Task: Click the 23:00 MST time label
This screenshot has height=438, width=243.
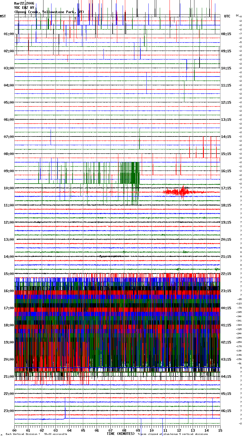Action: click(x=9, y=411)
